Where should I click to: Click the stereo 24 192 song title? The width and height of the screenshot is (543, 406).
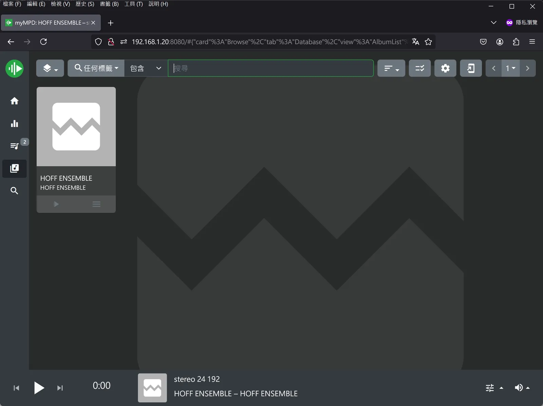pos(197,379)
